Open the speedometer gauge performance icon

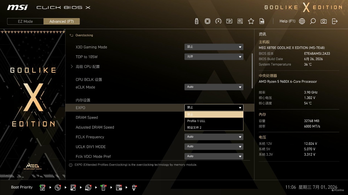(218, 21)
